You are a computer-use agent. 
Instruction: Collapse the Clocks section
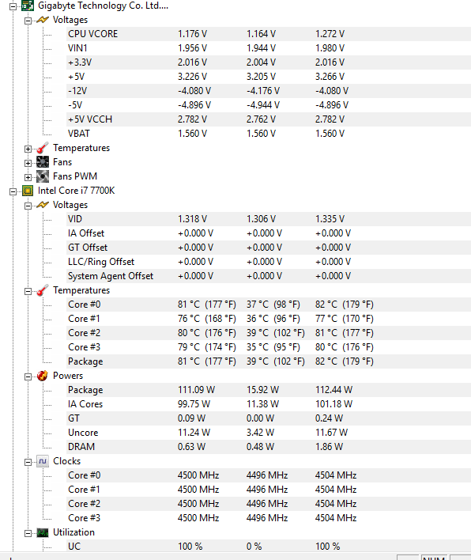(28, 462)
